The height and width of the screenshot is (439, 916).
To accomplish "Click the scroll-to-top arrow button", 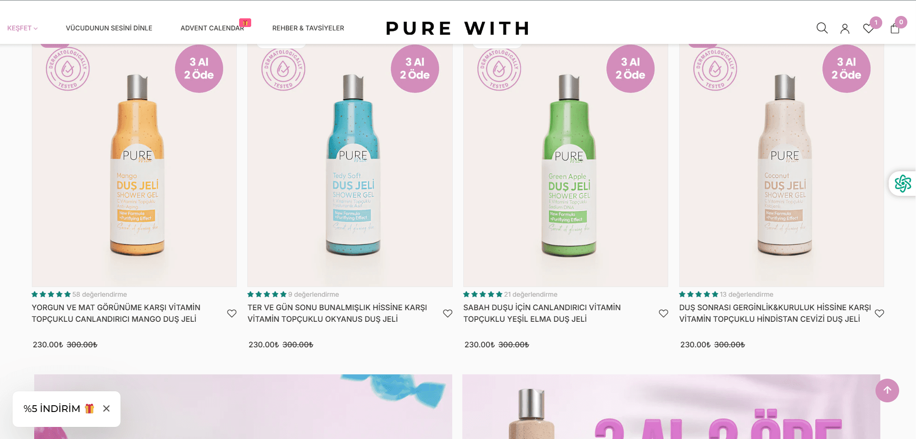I will click(x=887, y=390).
